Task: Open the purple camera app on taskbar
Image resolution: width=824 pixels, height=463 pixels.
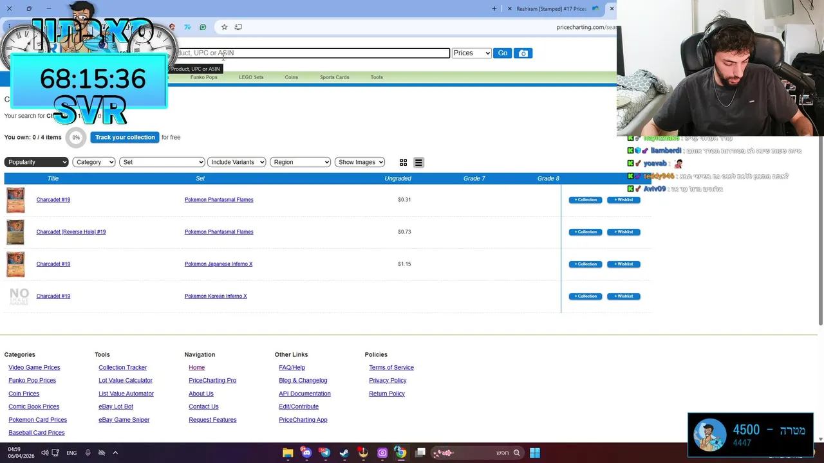Action: click(x=382, y=453)
